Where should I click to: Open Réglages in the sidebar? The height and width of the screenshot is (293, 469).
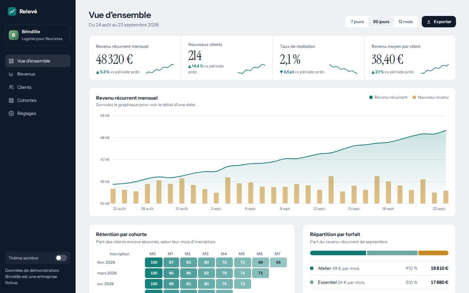(38, 113)
